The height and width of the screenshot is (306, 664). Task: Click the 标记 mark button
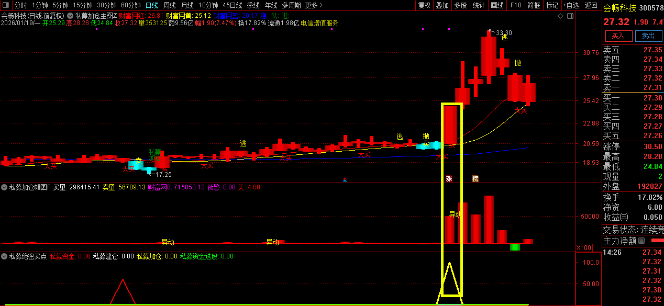552,5
